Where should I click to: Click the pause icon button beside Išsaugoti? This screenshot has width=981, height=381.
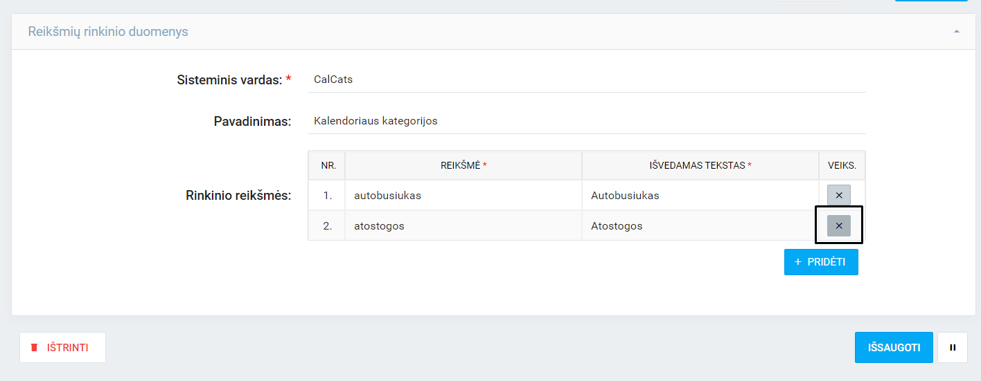pyautogui.click(x=952, y=348)
